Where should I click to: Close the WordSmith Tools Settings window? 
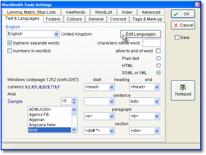197,5
